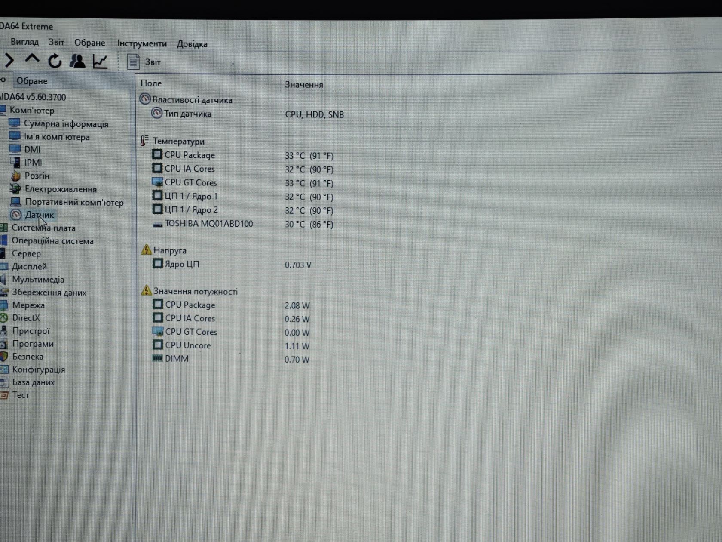The width and height of the screenshot is (722, 542).
Task: Click the Refresh toolbar icon
Action: coord(55,61)
